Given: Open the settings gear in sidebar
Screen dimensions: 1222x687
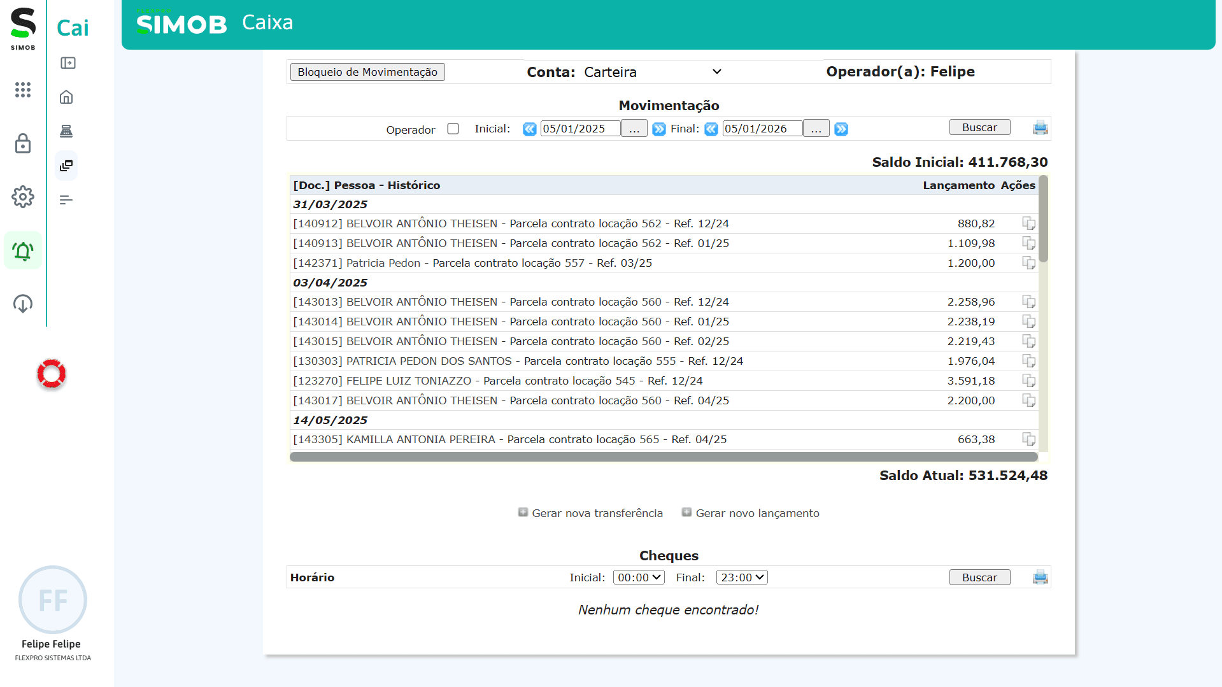Looking at the screenshot, I should coord(23,197).
